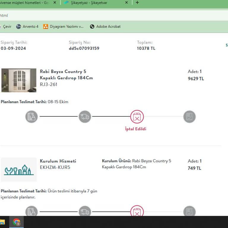
Task: Click the Kurulum Hizmeti tools thumbnail
Action: pyautogui.click(x=19, y=170)
